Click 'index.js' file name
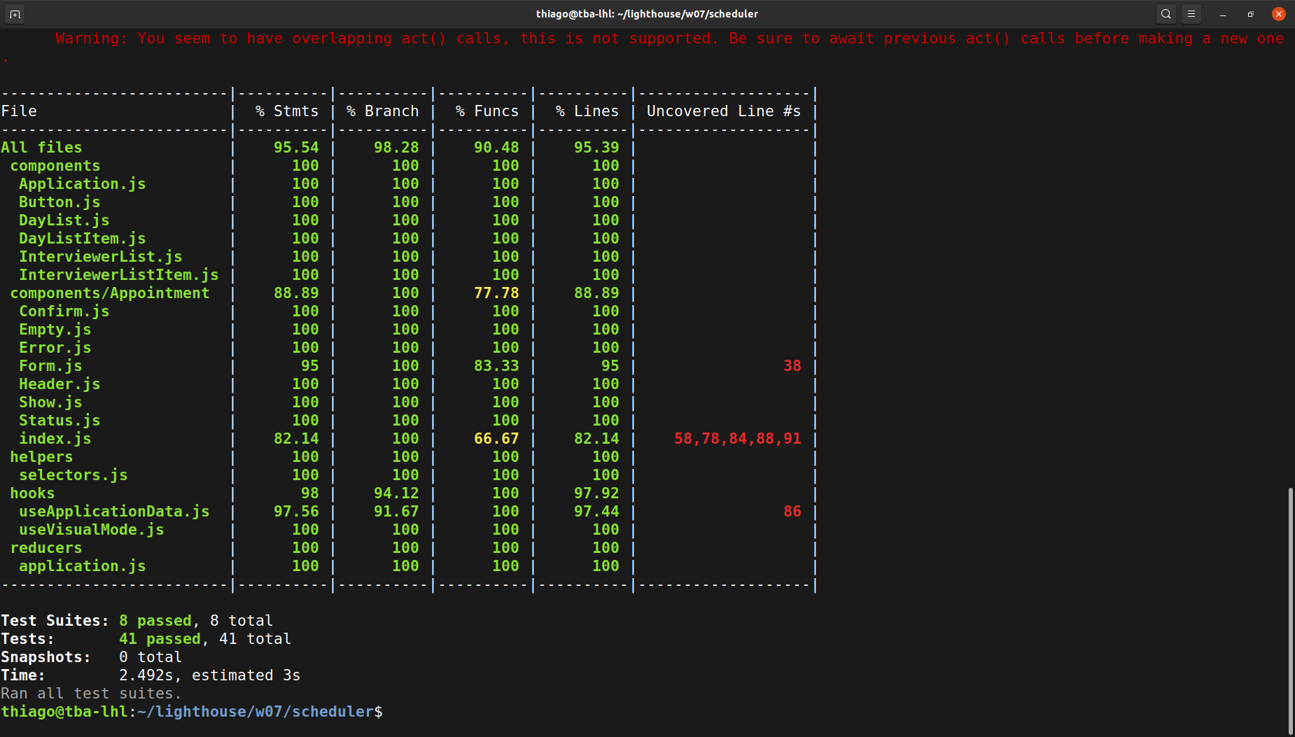Viewport: 1295px width, 737px height. tap(55, 439)
